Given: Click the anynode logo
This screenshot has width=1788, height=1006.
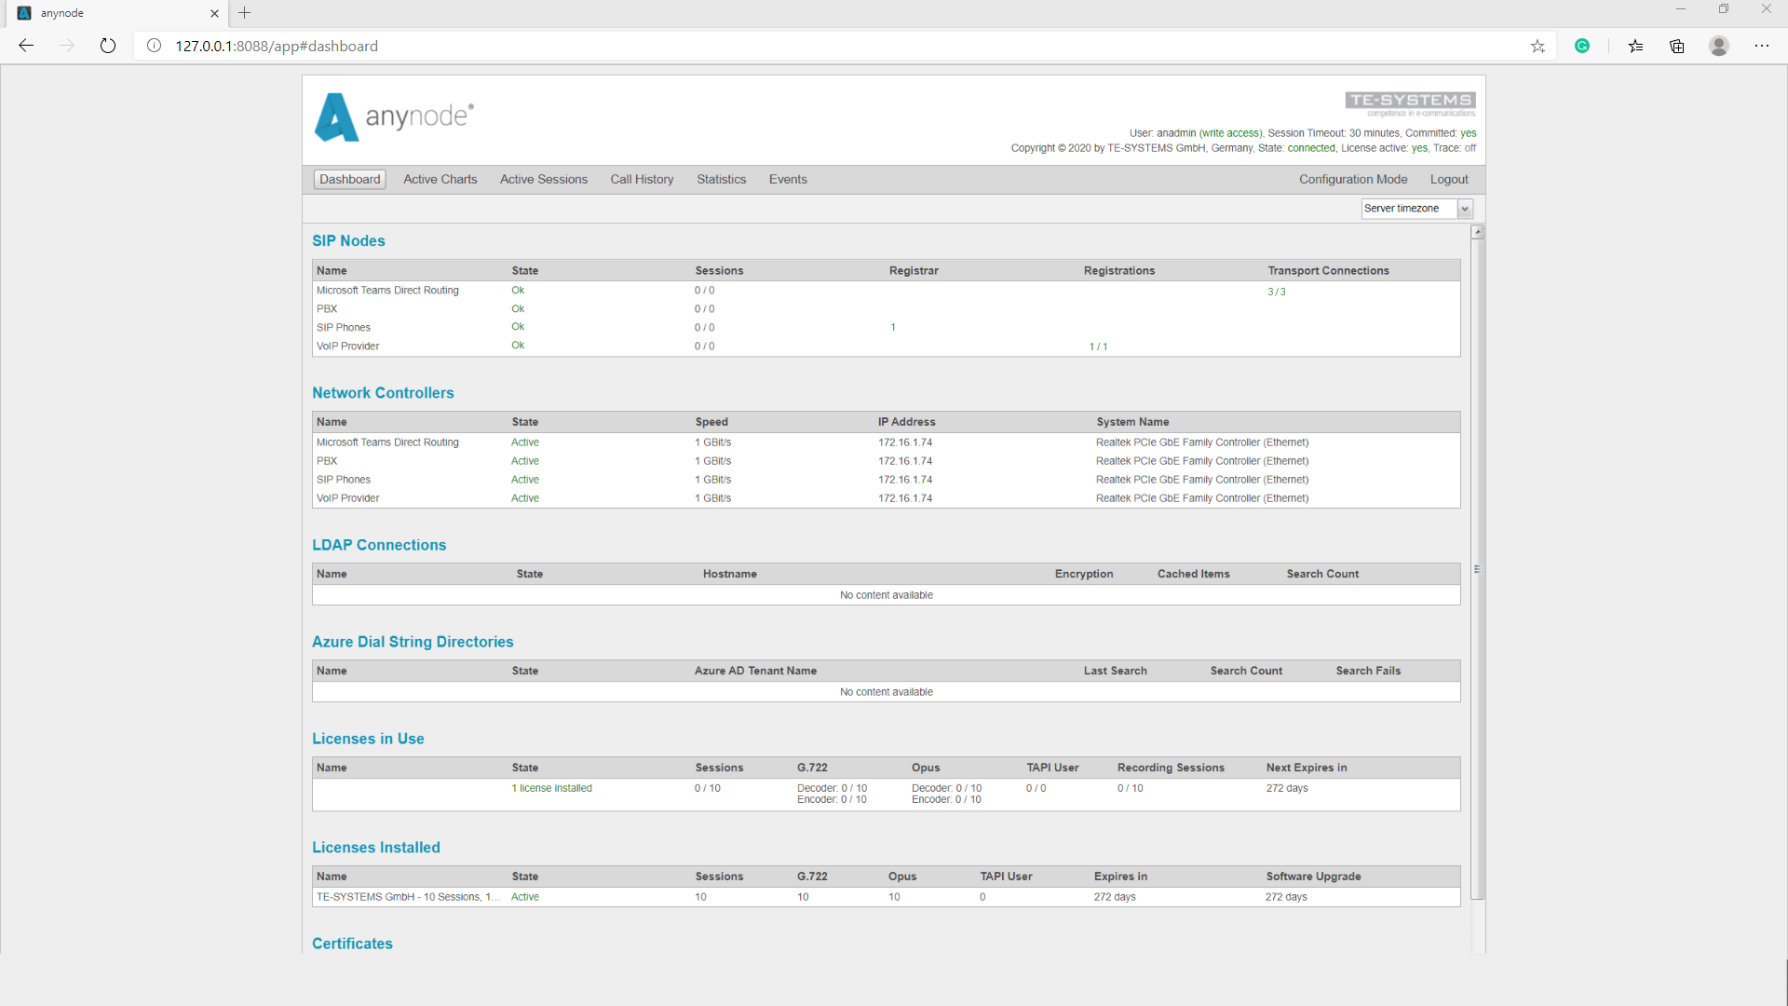Looking at the screenshot, I should (x=394, y=116).
